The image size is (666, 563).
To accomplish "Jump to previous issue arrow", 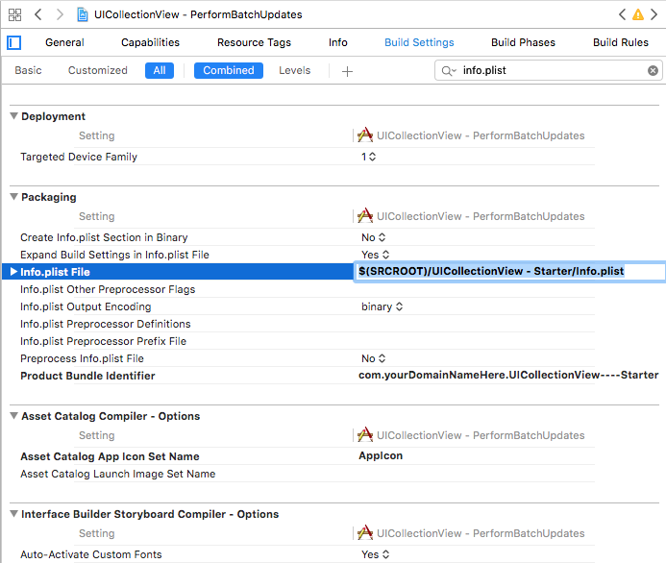I will pyautogui.click(x=622, y=14).
